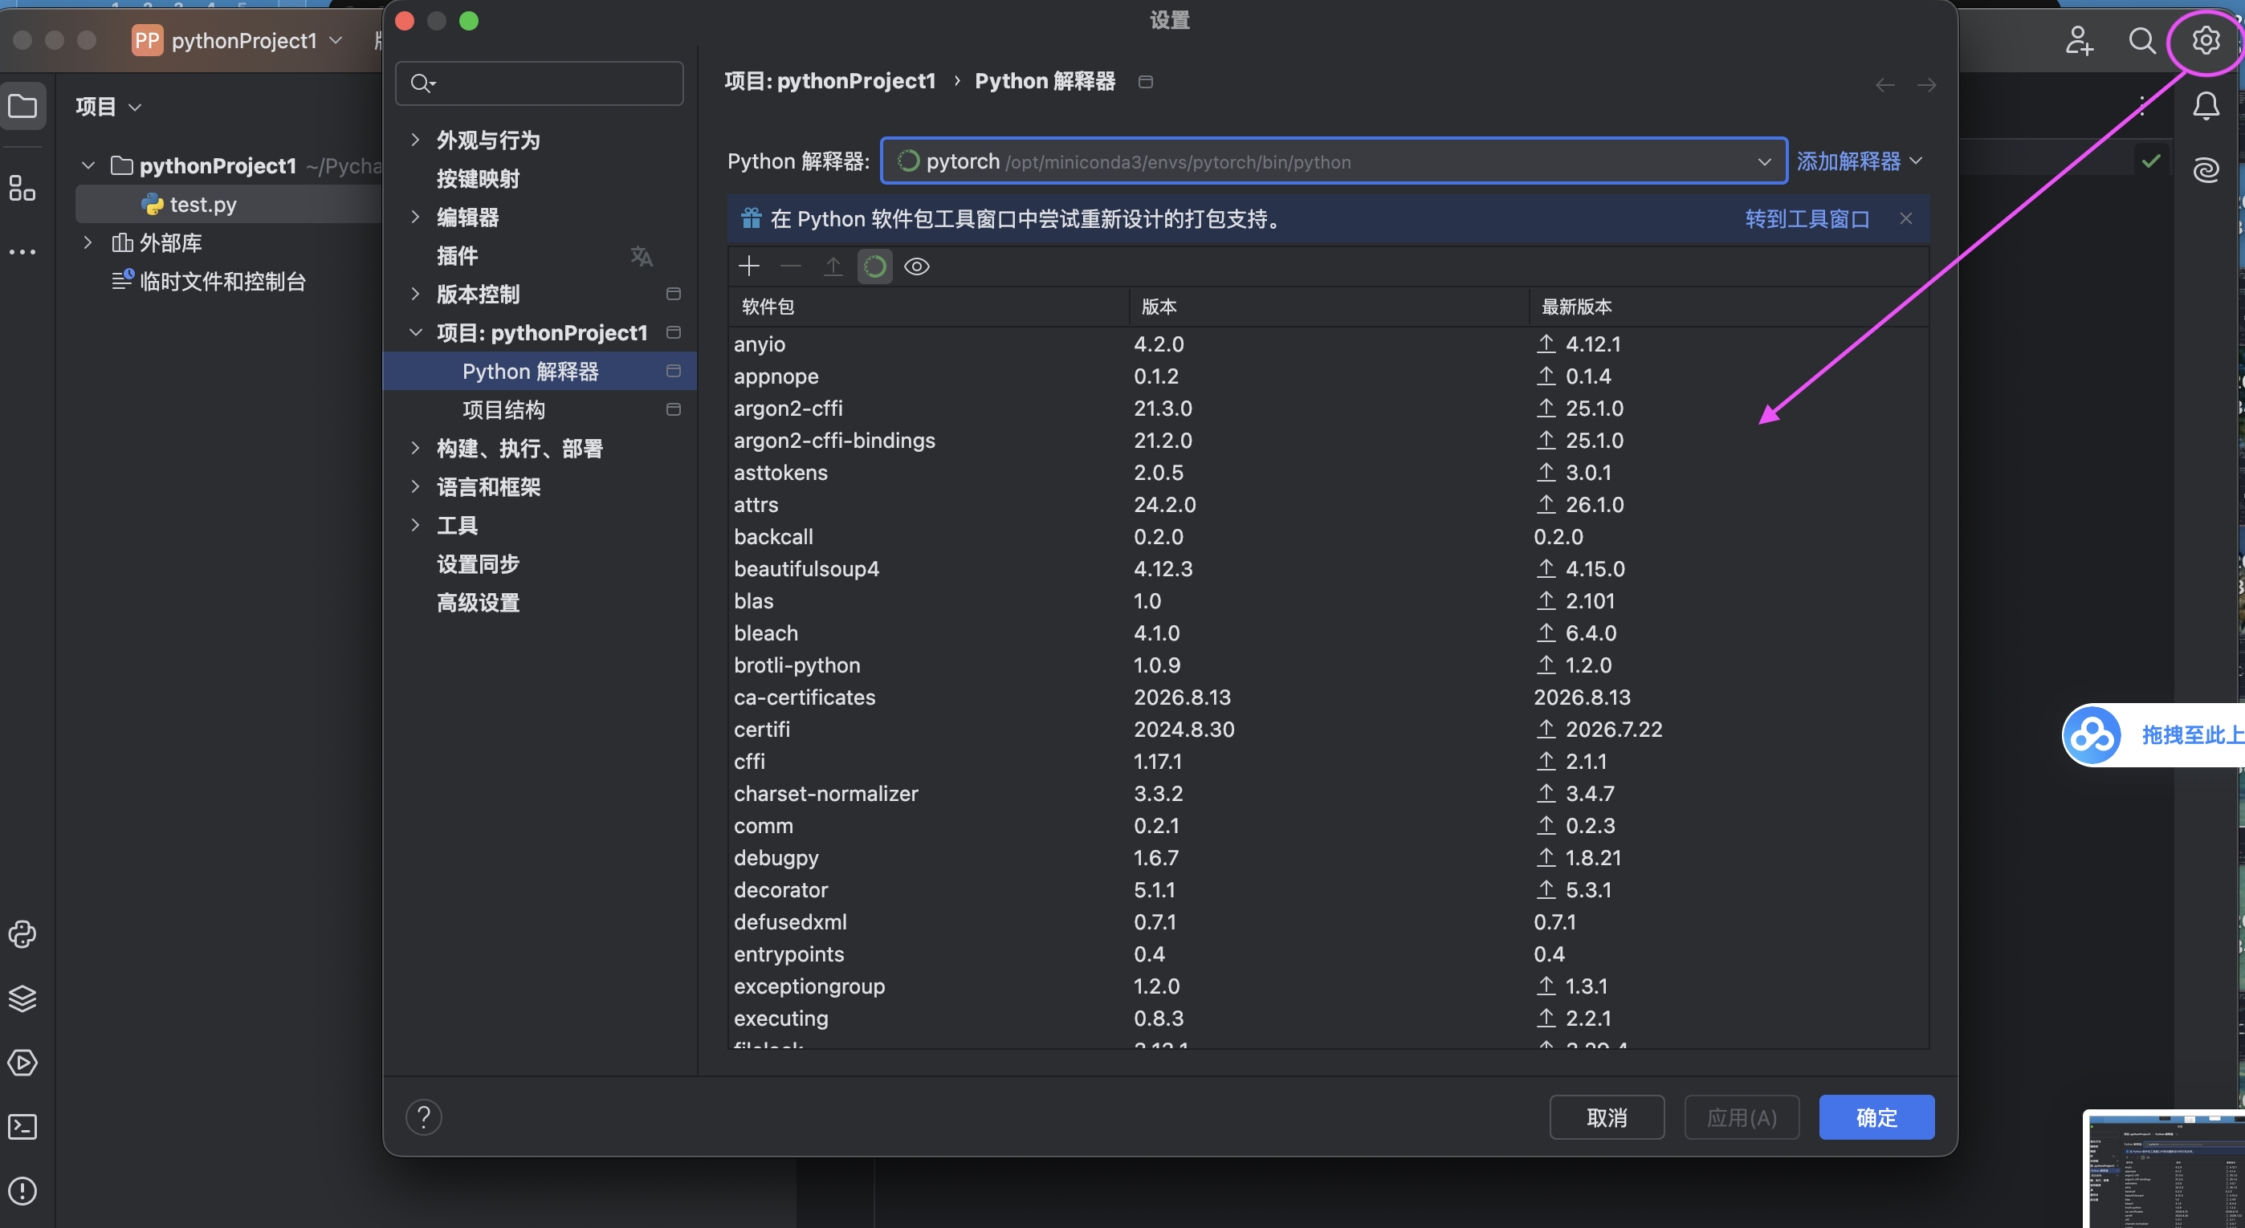Open the Services tool window icon
The image size is (2245, 1228).
click(22, 1063)
